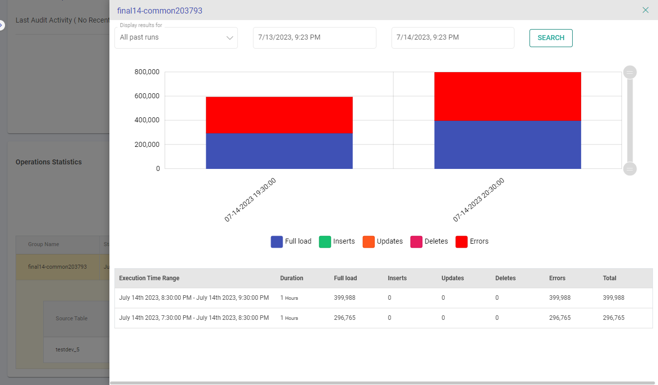
Task: Toggle the Errors legend swatch
Action: (x=462, y=242)
